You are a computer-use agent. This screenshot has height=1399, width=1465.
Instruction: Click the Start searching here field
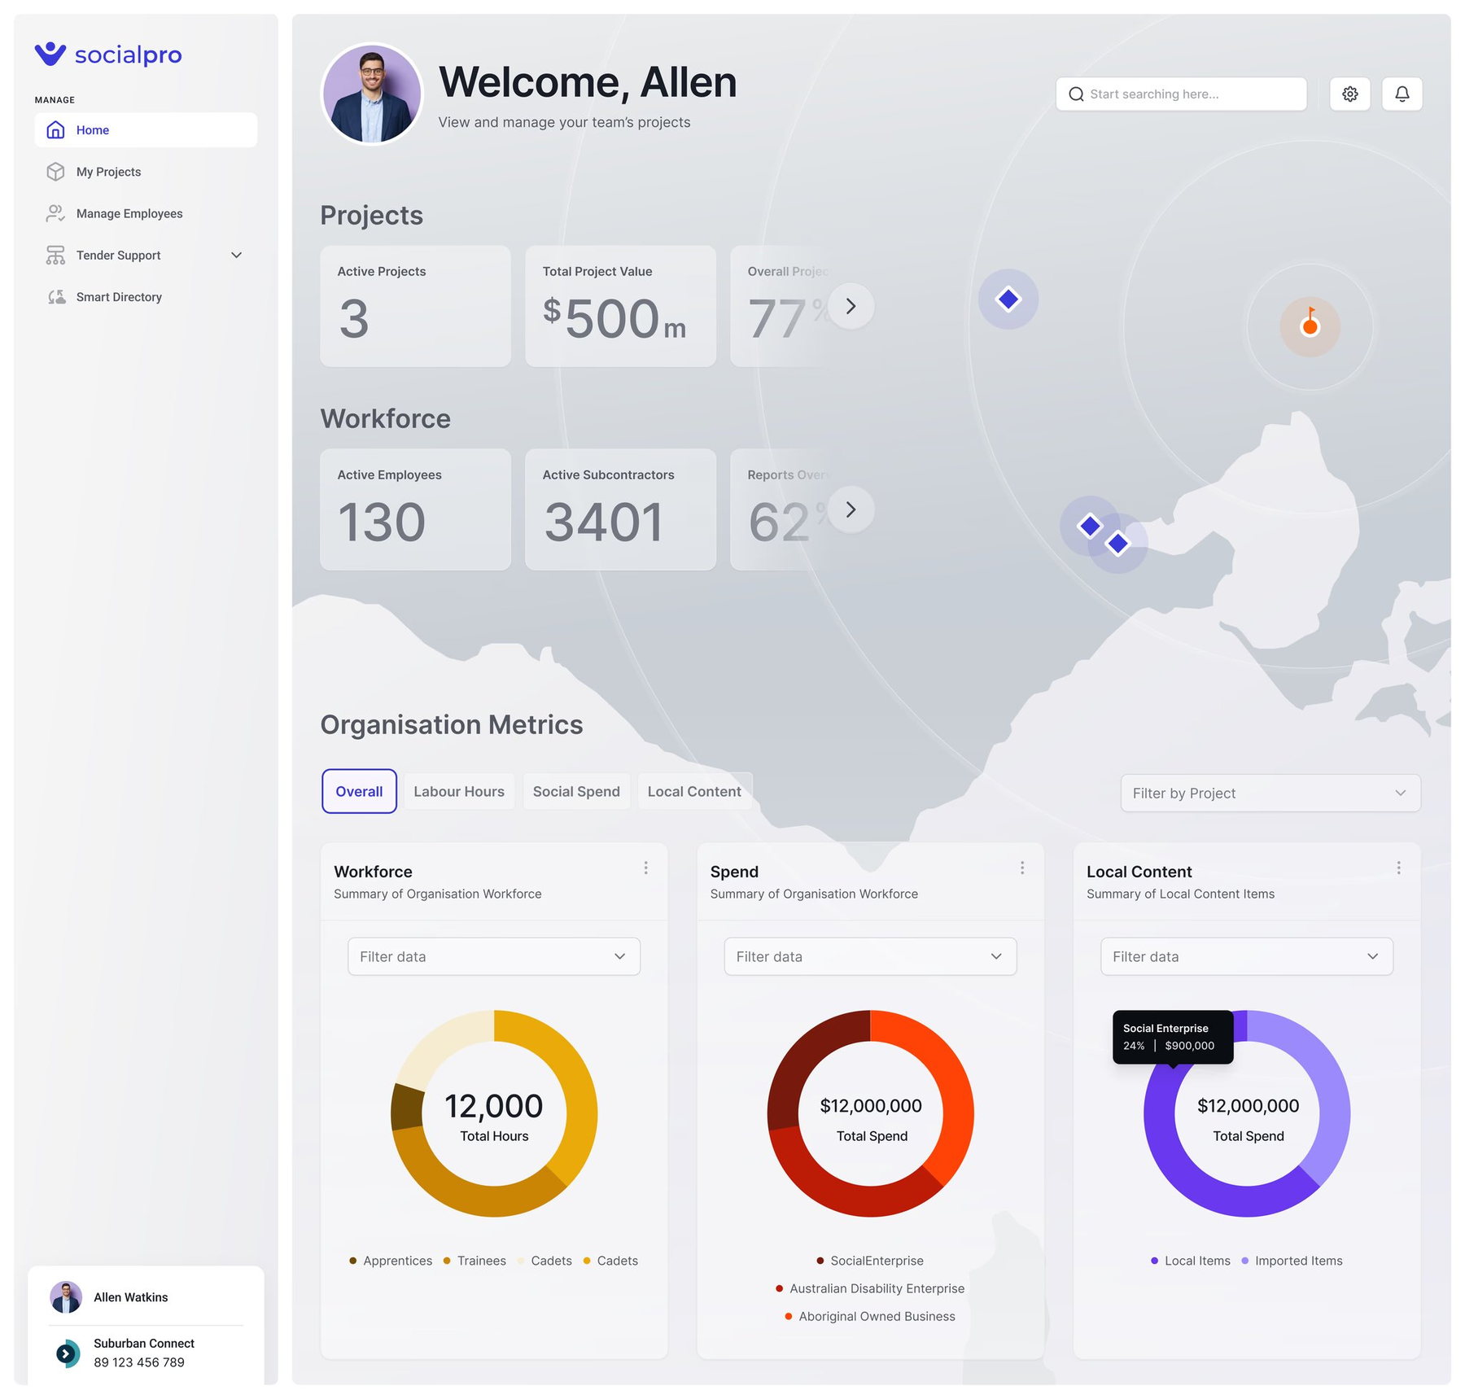(1181, 94)
